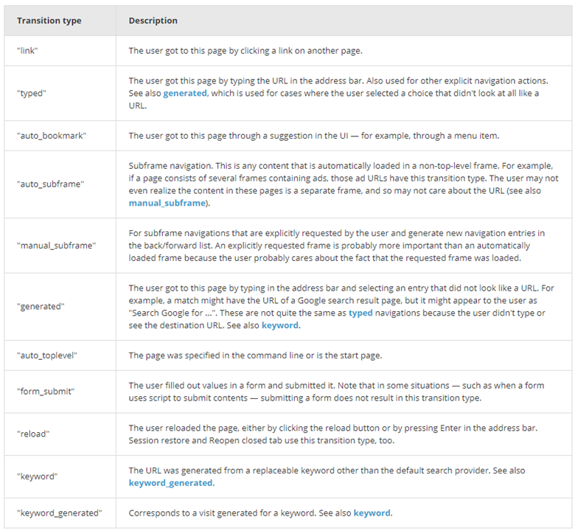The width and height of the screenshot is (575, 531).
Task: Select the "auto_bookmark" cell
Action: pos(60,136)
